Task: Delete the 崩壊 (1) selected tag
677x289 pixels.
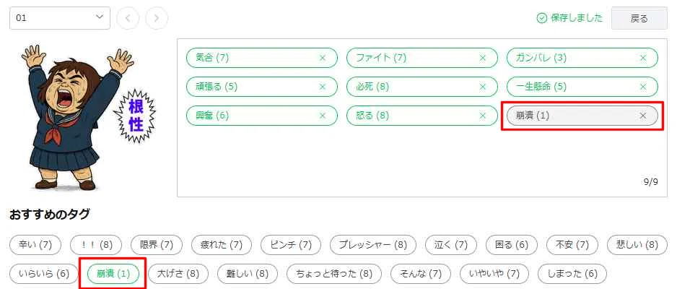Action: [643, 116]
